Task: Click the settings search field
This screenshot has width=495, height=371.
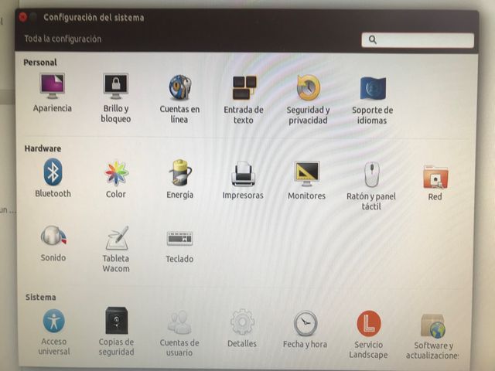Action: pyautogui.click(x=418, y=40)
